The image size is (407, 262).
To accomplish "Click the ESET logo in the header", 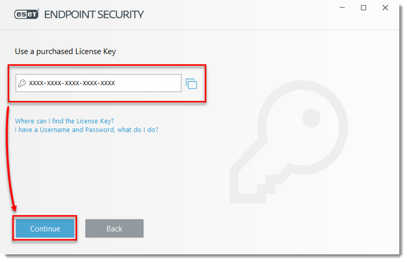I will coord(26,14).
